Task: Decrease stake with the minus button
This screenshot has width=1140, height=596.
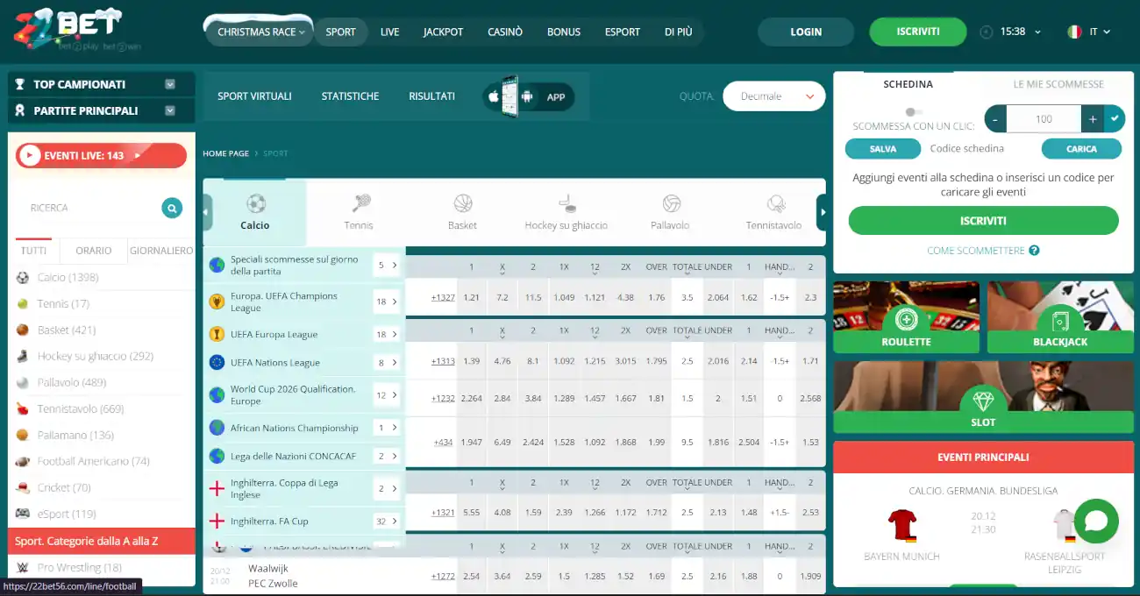Action: (x=995, y=118)
